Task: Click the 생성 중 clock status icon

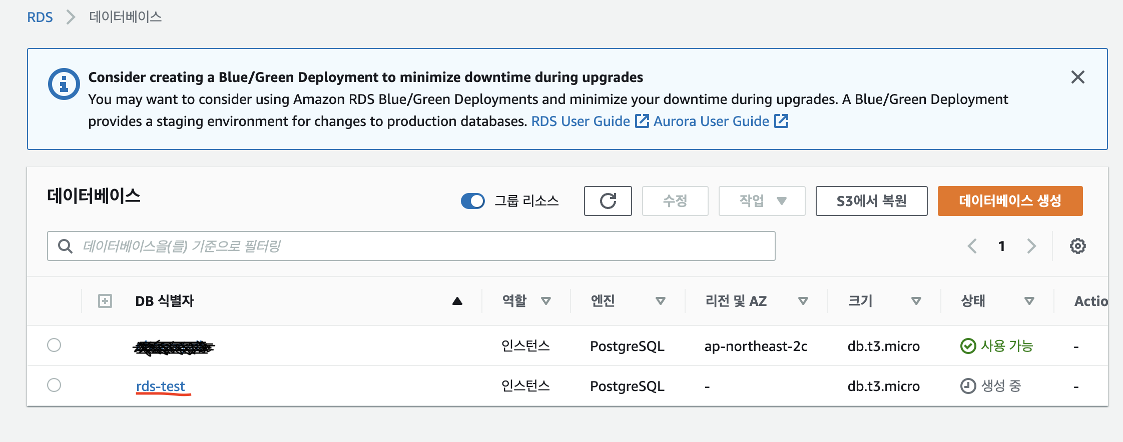Action: point(968,386)
